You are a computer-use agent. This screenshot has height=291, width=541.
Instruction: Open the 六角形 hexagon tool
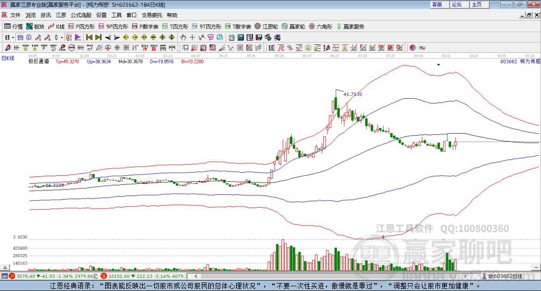click(321, 26)
